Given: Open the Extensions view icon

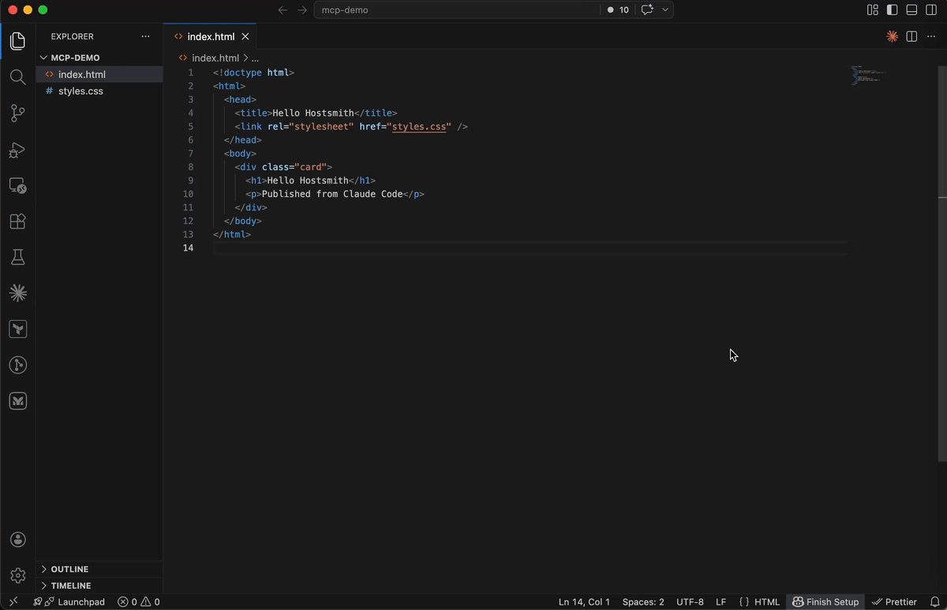Looking at the screenshot, I should tap(17, 221).
